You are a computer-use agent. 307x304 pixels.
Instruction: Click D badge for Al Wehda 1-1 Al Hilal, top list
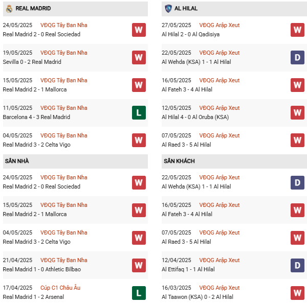[x=297, y=58]
